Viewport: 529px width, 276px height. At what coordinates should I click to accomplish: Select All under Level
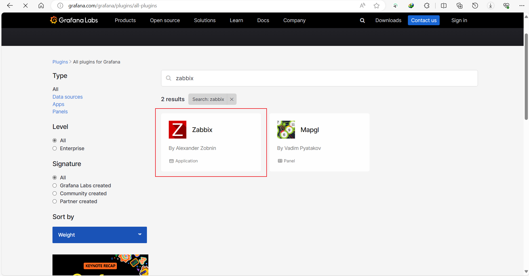click(x=55, y=141)
